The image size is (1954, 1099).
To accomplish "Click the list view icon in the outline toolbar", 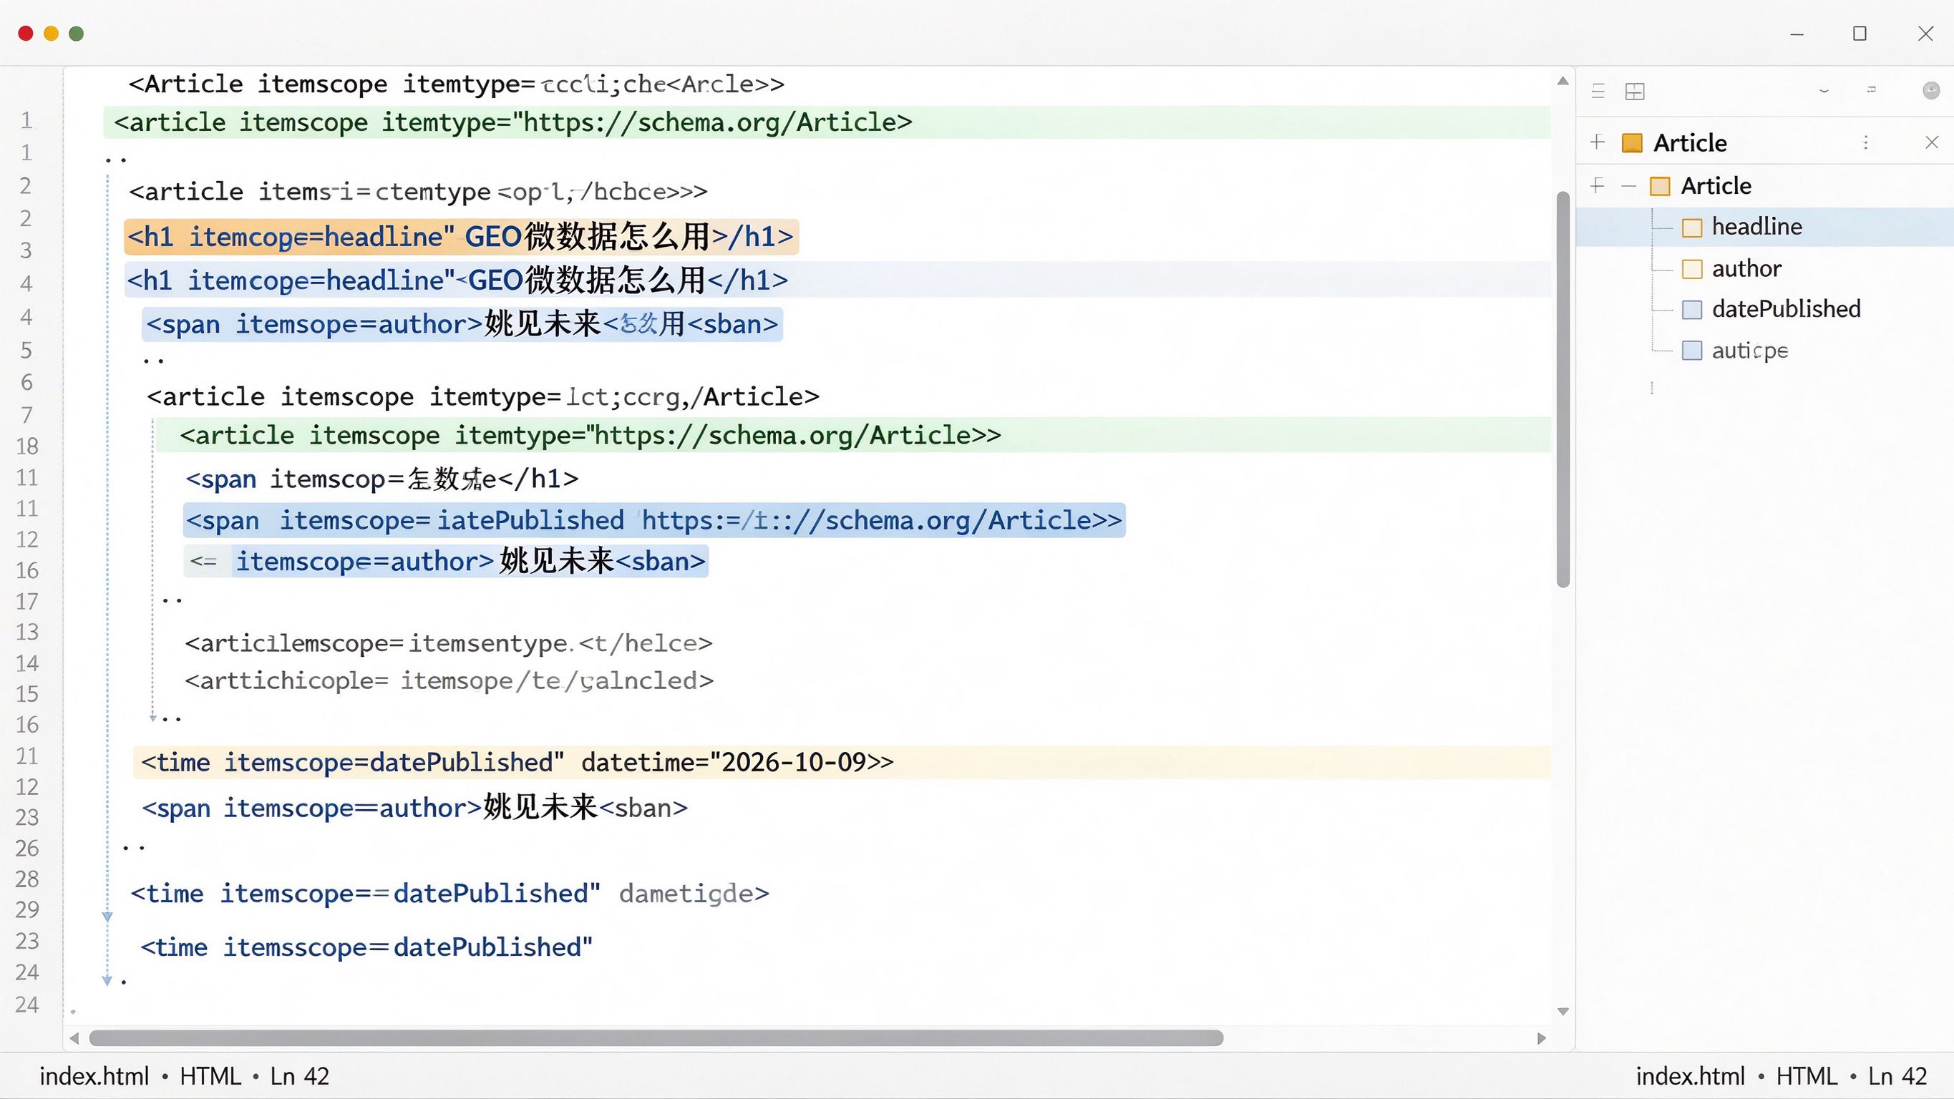I will tap(1598, 92).
